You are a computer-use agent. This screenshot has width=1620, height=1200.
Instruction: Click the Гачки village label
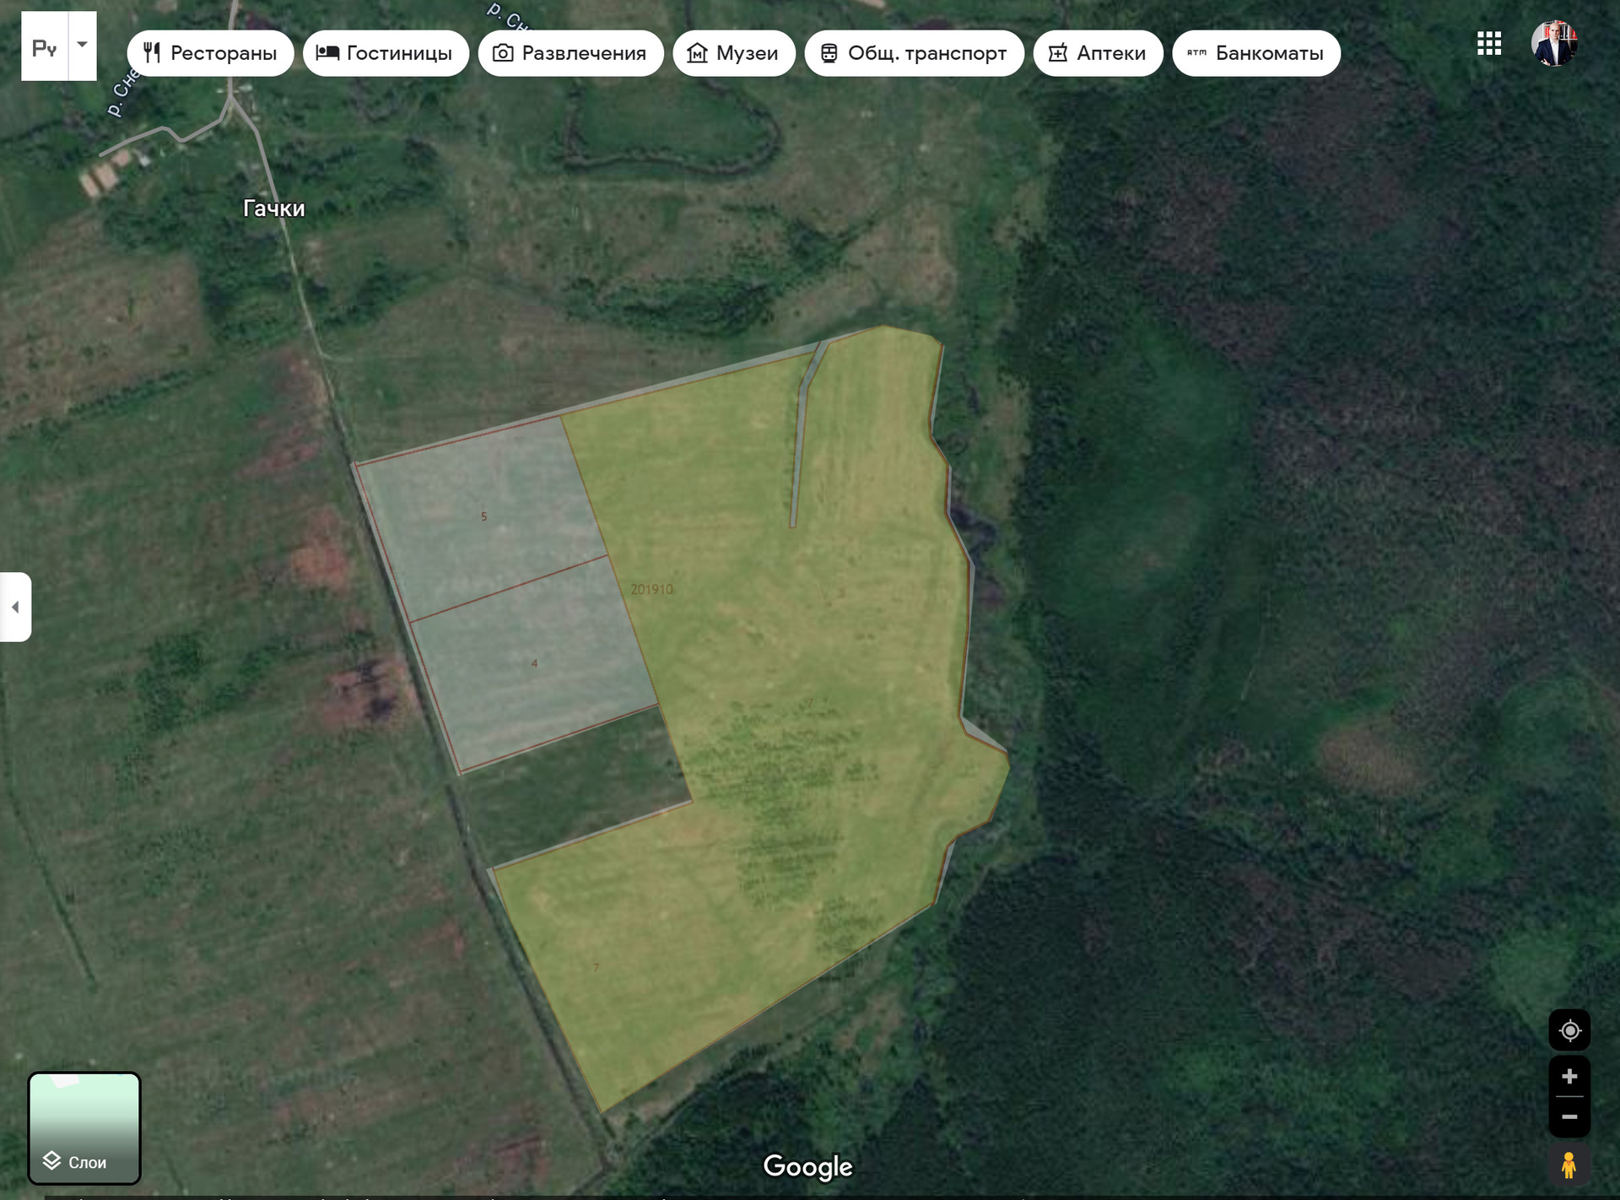point(273,208)
